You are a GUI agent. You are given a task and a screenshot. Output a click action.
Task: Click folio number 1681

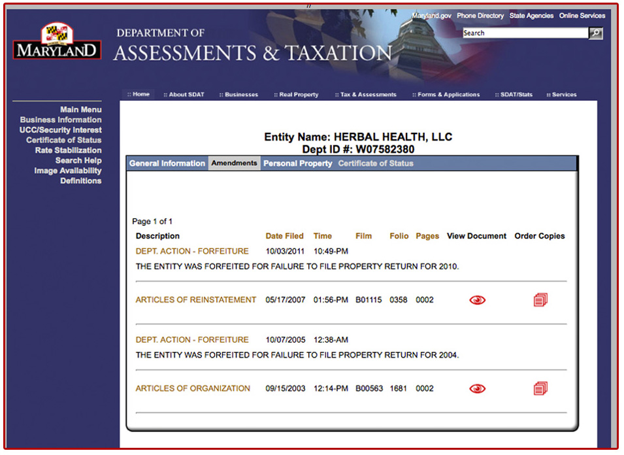click(x=398, y=388)
